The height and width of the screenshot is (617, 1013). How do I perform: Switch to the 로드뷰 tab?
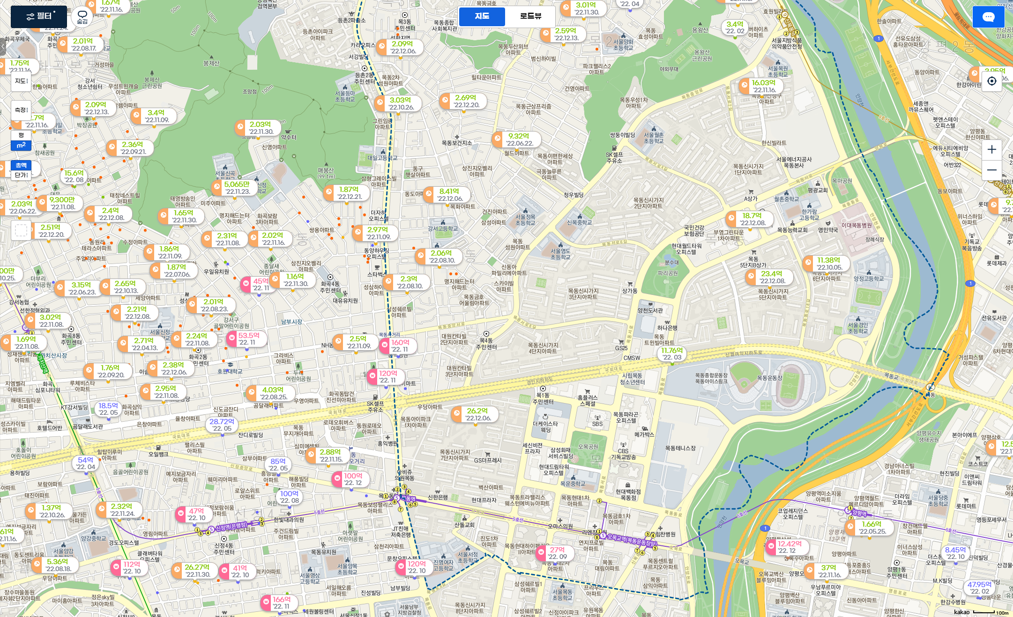(x=530, y=16)
